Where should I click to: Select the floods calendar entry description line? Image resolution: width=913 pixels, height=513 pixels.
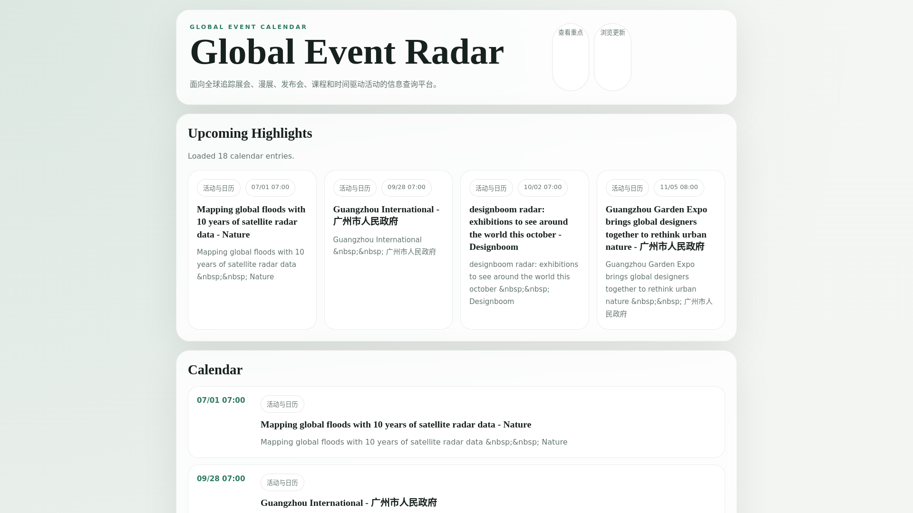click(x=414, y=442)
